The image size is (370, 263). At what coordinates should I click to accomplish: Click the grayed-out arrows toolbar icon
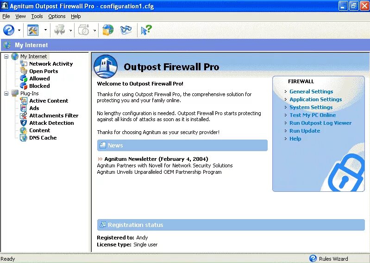tap(59, 30)
